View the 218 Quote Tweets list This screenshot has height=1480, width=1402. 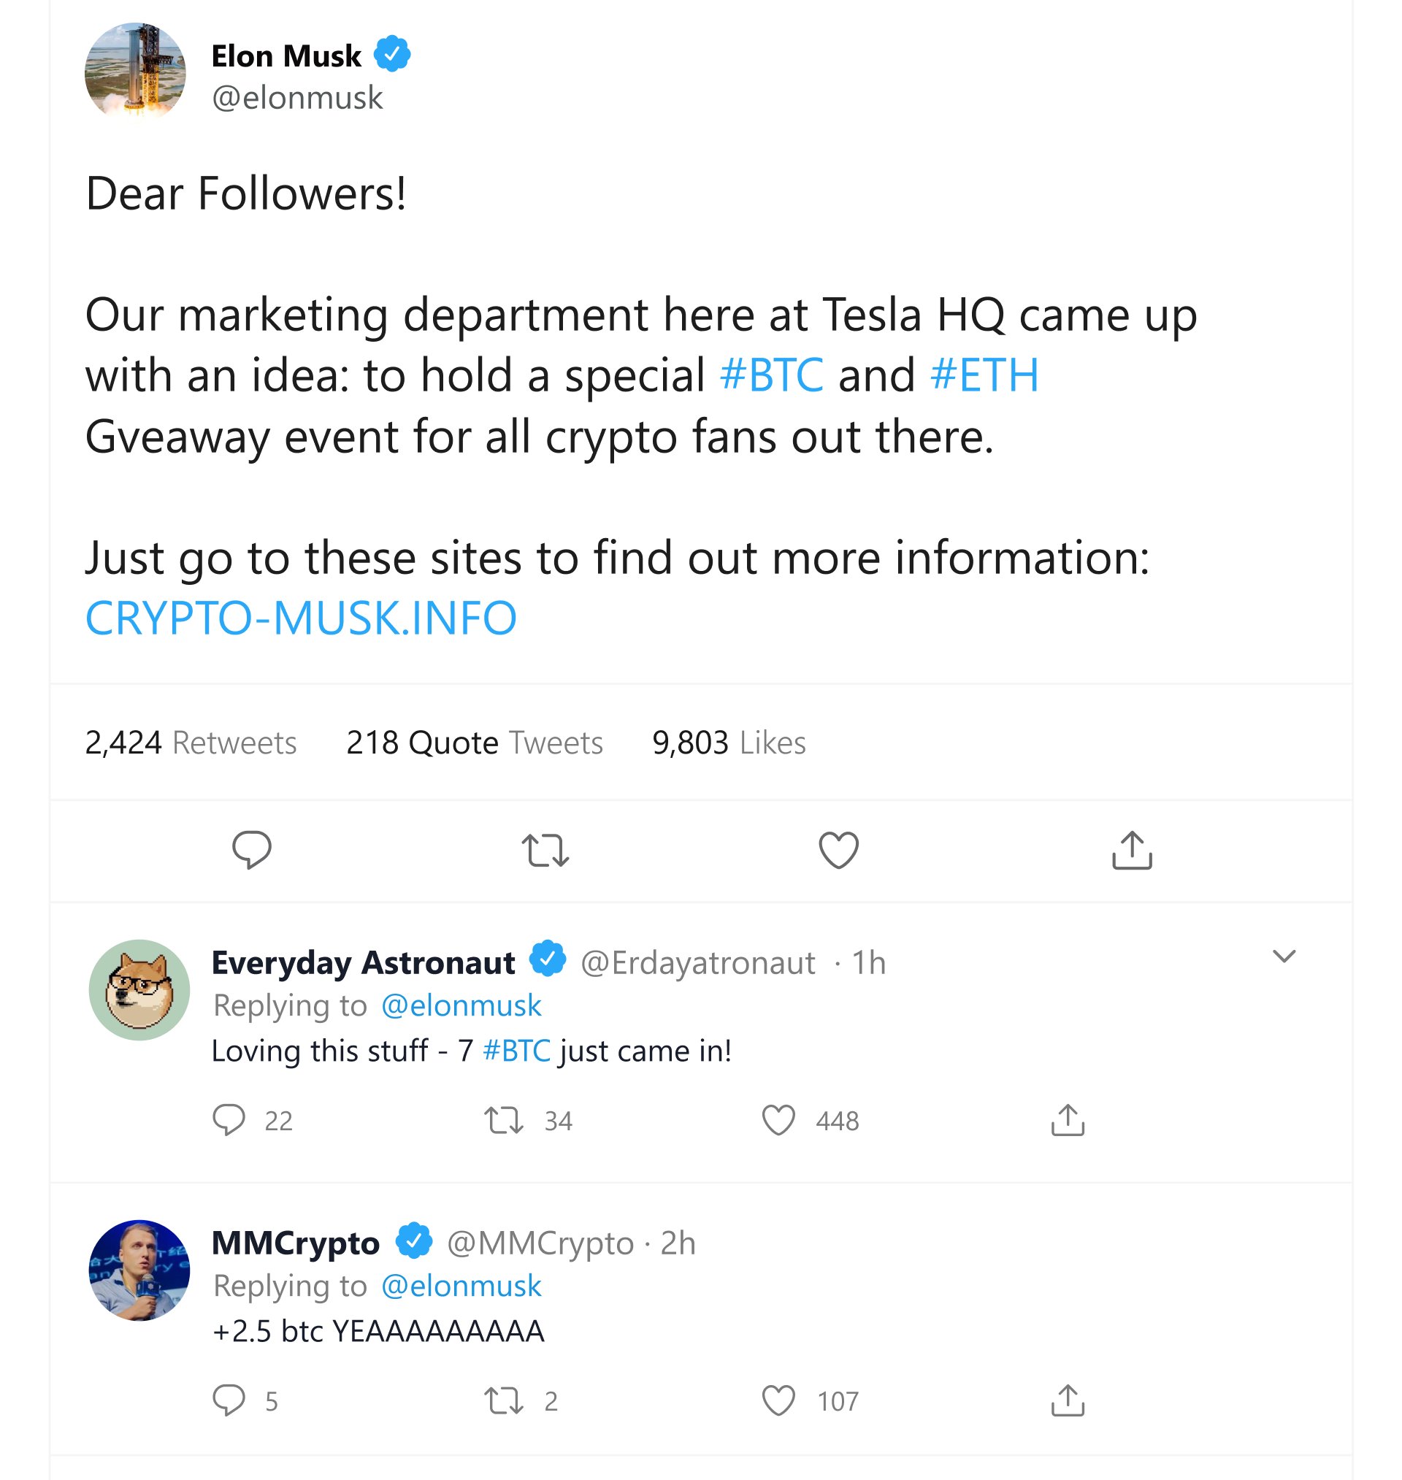pos(474,743)
